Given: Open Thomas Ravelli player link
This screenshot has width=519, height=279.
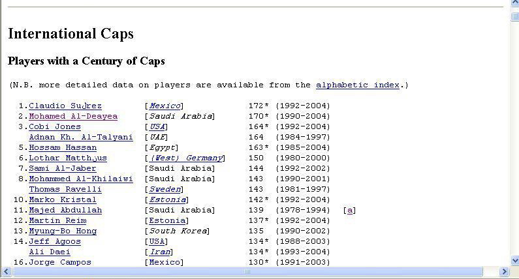Looking at the screenshot, I should pyautogui.click(x=65, y=190).
